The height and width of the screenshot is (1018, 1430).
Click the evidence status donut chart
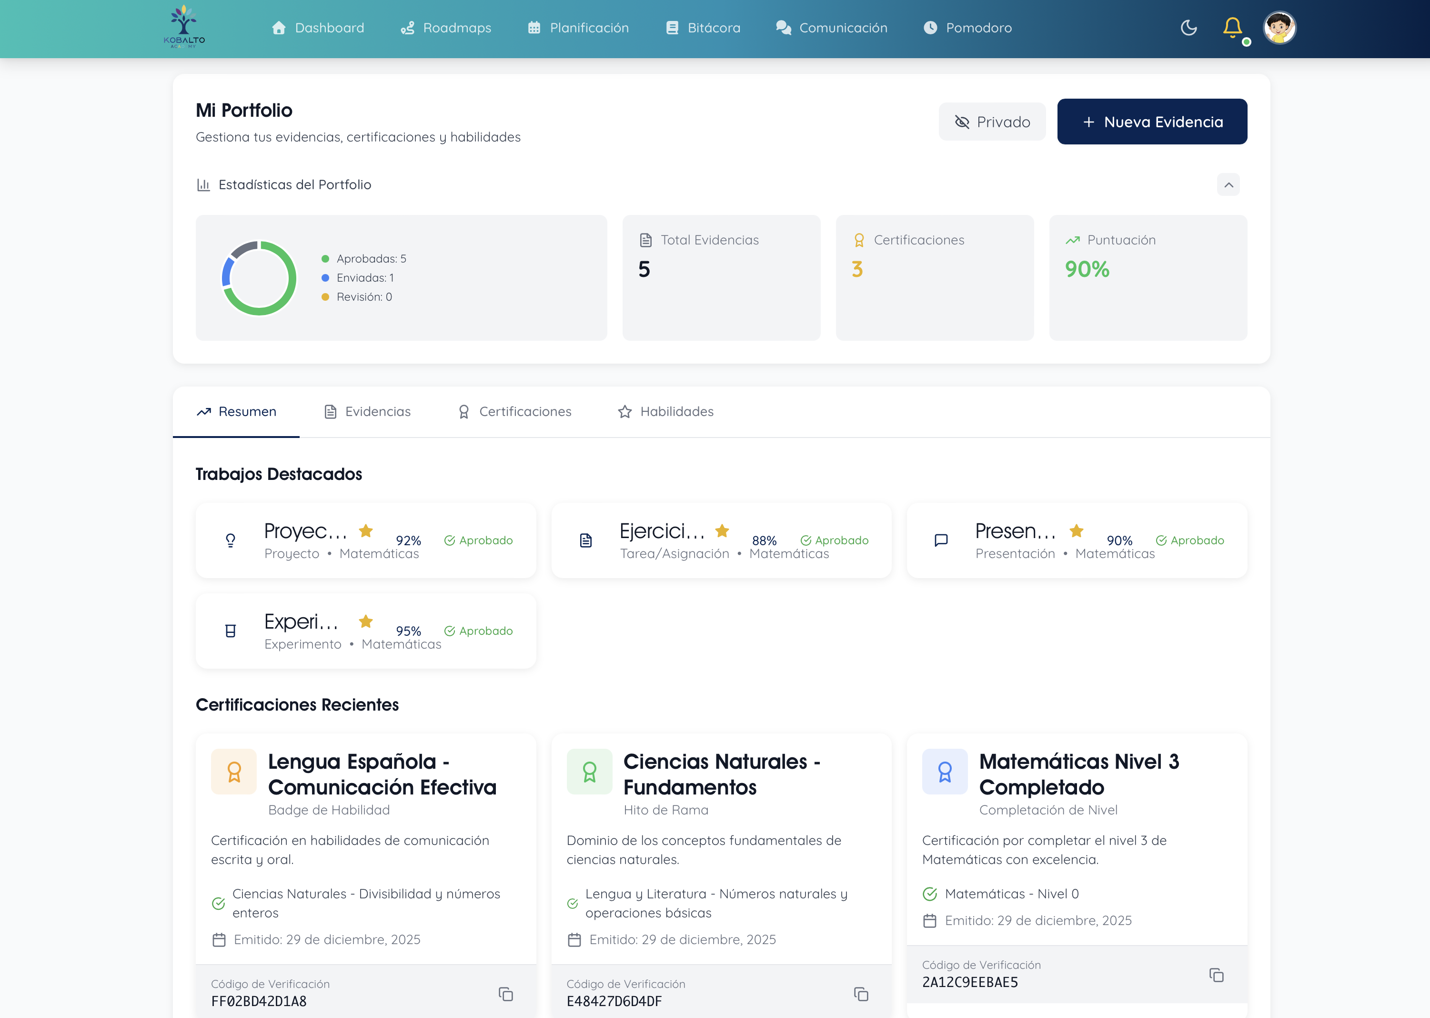tap(259, 278)
